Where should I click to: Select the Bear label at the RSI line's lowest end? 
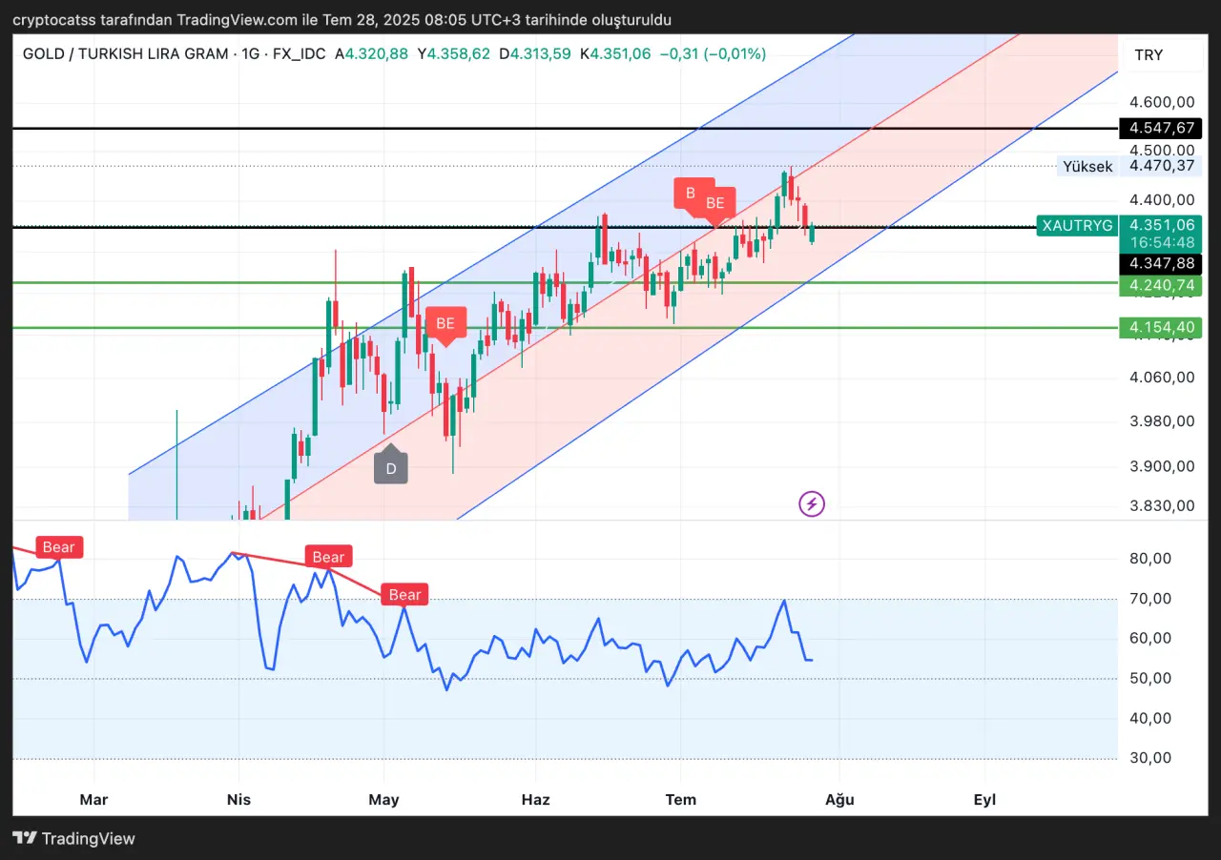coord(404,595)
